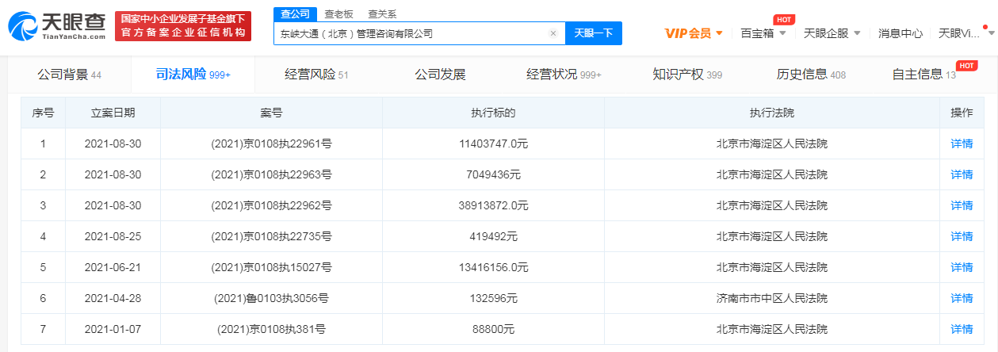Click the company name search field
This screenshot has height=352, width=998.
point(408,33)
